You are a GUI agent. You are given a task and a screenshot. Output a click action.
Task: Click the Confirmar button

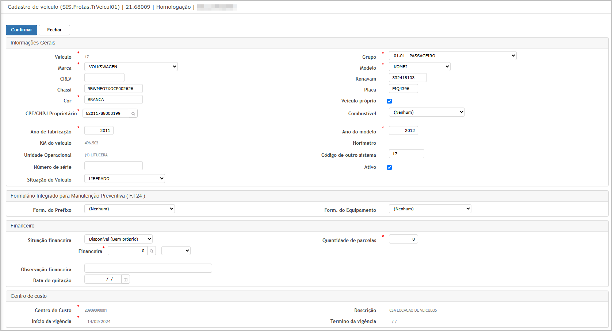pos(22,30)
